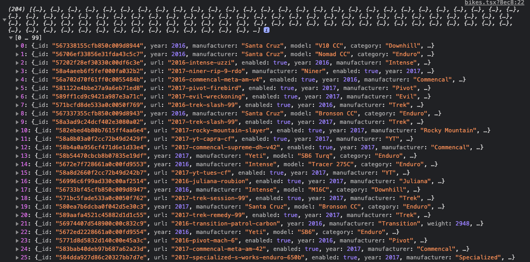Expand row 23 with 2016-pivot-mach-6
The image size is (530, 262).
[x=17, y=240]
